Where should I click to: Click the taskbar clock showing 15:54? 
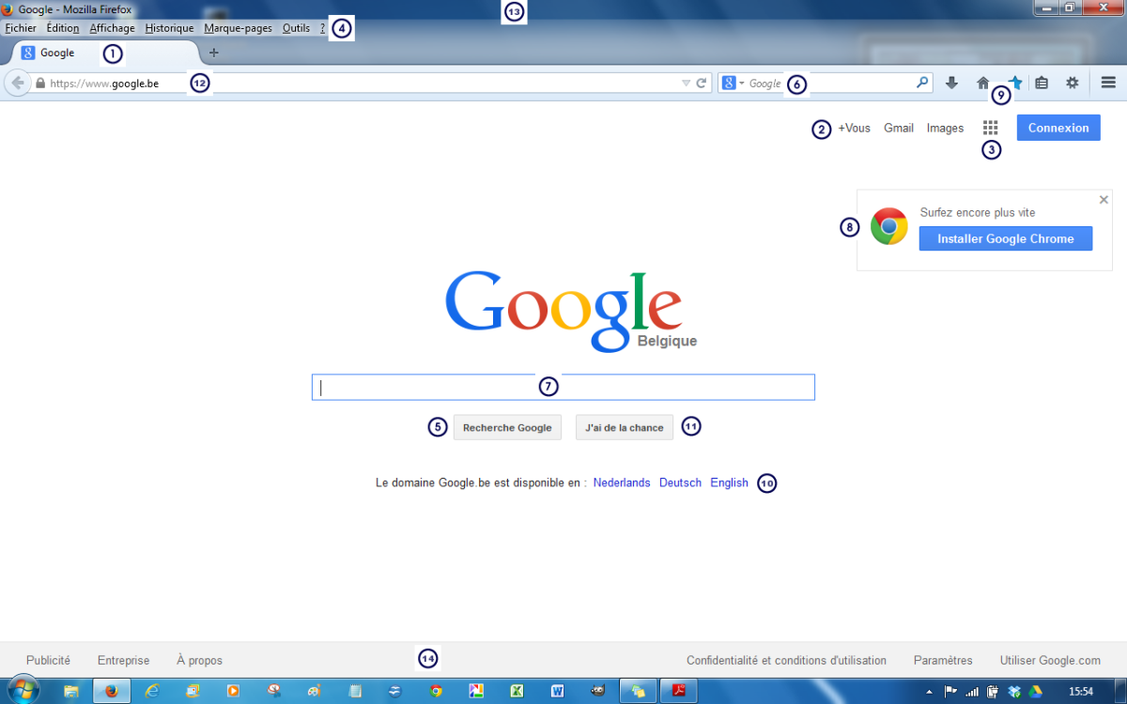(1081, 692)
